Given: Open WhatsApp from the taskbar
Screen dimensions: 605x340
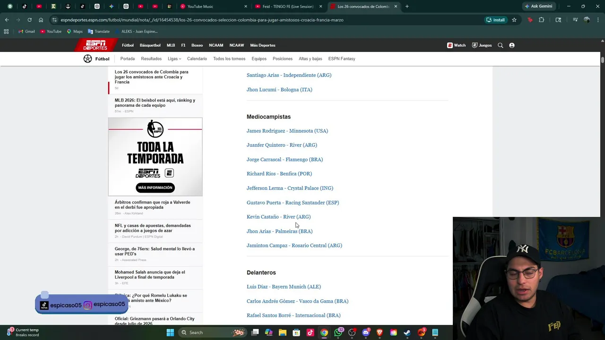Looking at the screenshot, I should pos(338,332).
